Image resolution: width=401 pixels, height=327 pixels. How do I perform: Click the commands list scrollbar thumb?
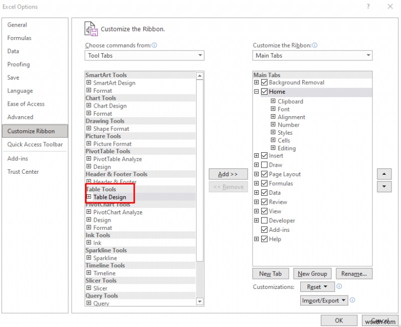click(199, 170)
